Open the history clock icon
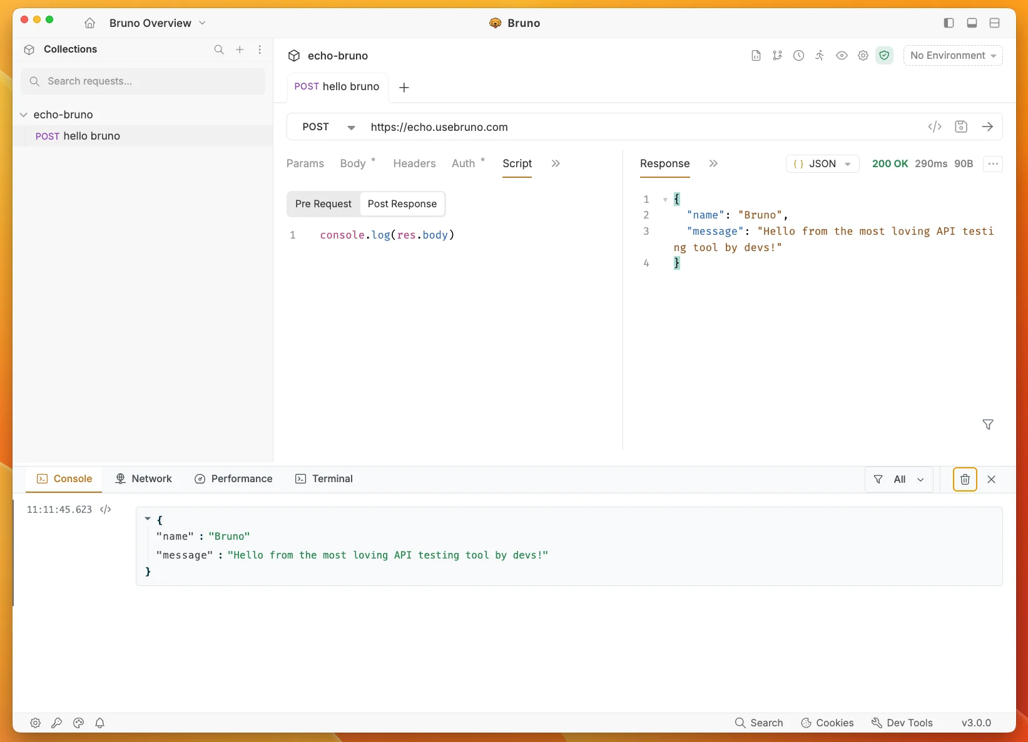Image resolution: width=1028 pixels, height=742 pixels. tap(798, 56)
